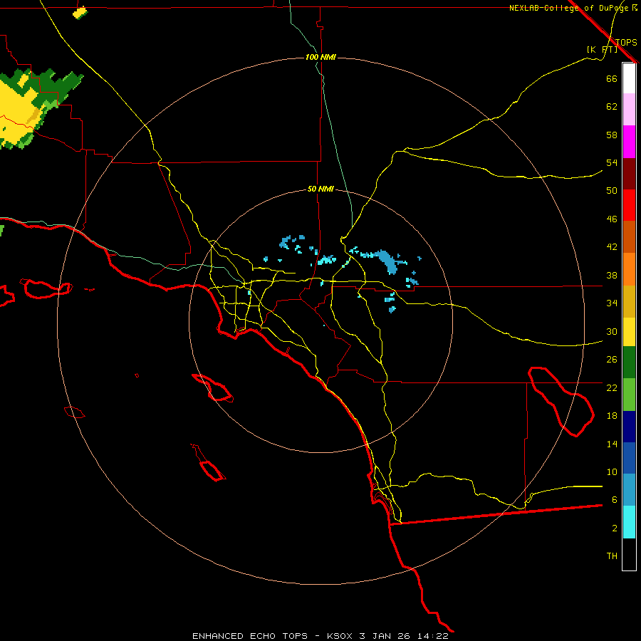Click the TH threshold legend label

click(612, 556)
